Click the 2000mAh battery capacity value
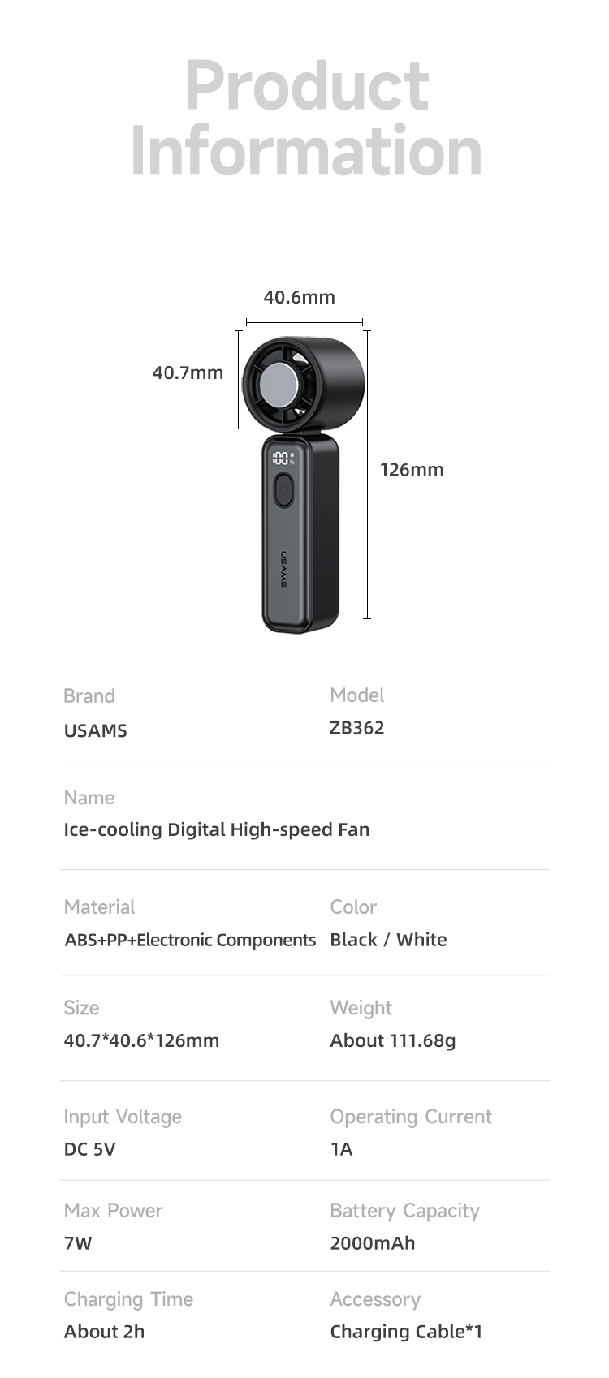This screenshot has height=1378, width=609. (x=373, y=1243)
